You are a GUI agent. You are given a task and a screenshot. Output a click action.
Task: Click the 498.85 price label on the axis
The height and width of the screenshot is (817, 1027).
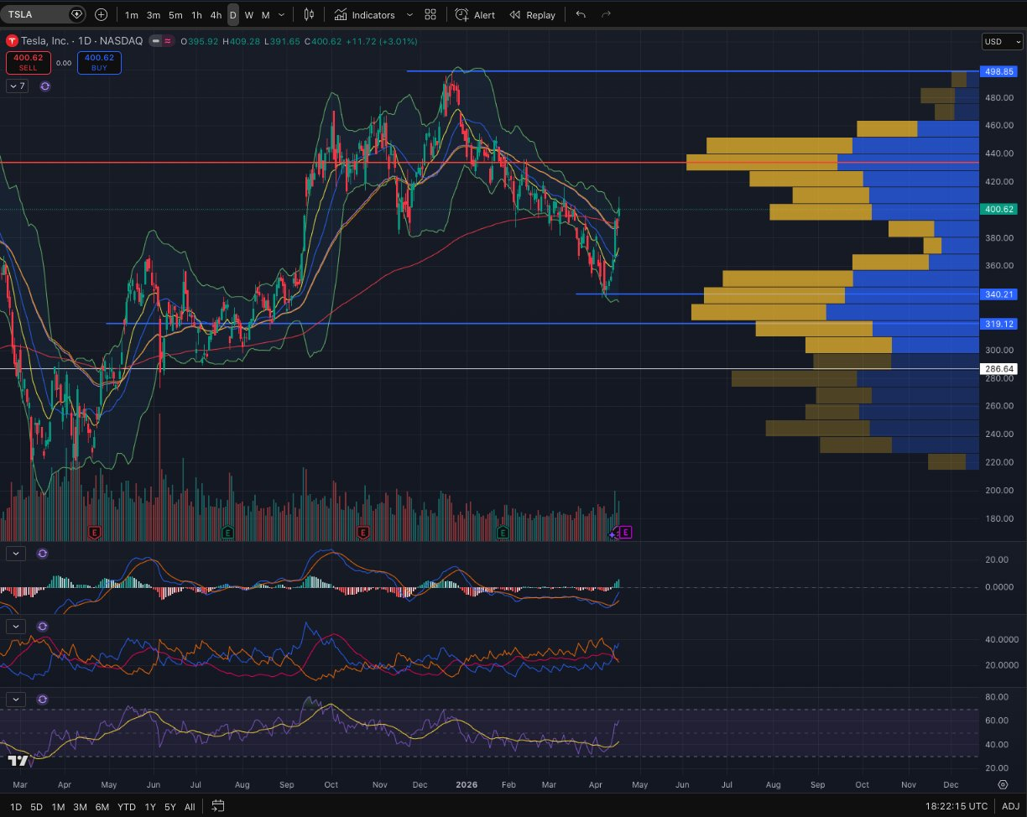click(998, 72)
